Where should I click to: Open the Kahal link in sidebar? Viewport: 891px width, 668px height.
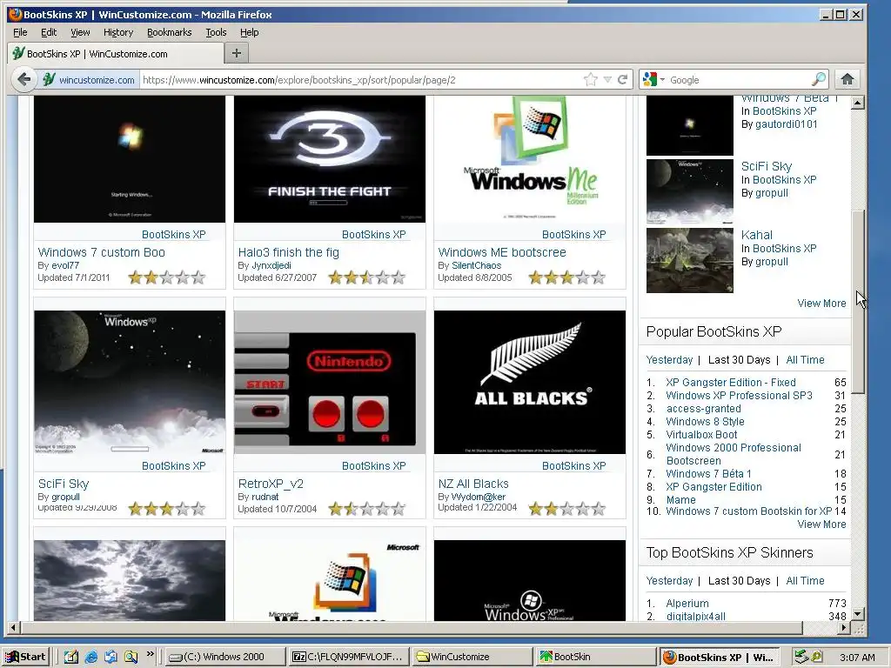tap(756, 235)
